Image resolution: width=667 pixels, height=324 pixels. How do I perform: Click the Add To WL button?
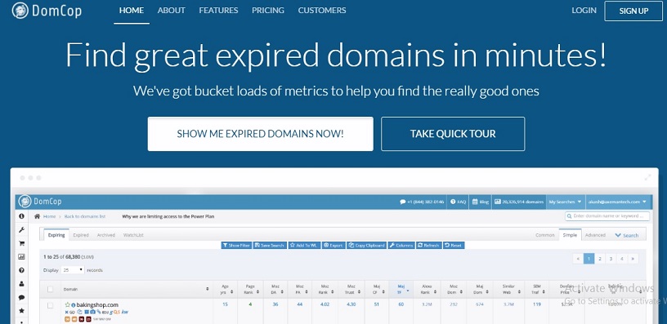(304, 246)
